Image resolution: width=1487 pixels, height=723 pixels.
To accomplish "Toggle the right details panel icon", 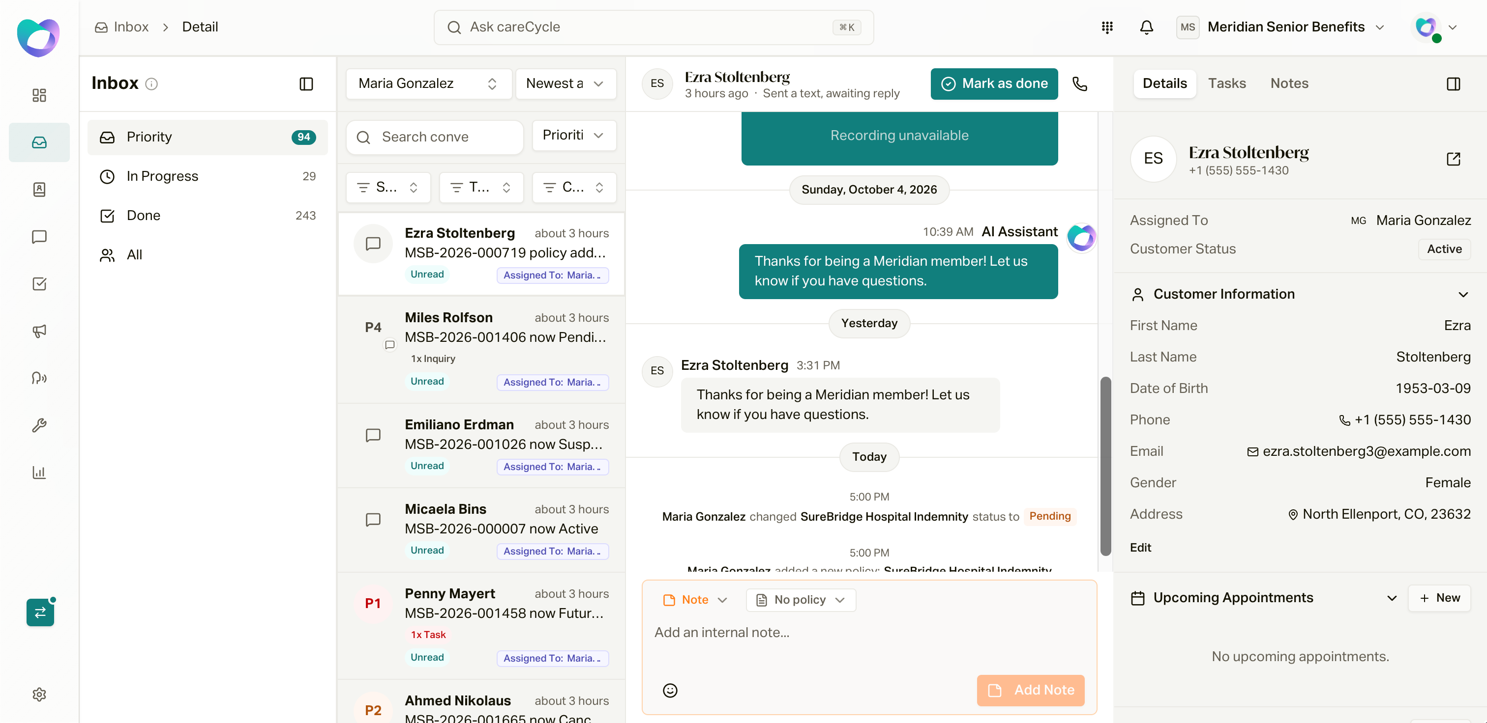I will pos(1453,84).
